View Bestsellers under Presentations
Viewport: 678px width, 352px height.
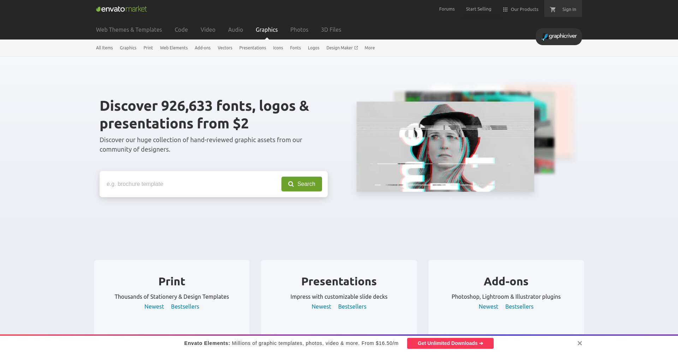click(x=352, y=307)
